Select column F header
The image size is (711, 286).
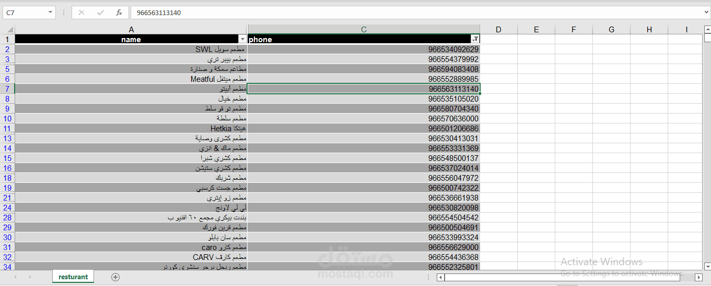coord(574,30)
